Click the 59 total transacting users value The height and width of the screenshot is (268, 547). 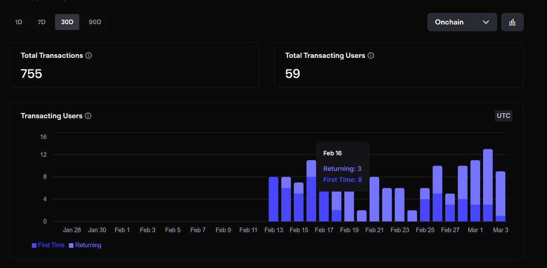pos(293,73)
